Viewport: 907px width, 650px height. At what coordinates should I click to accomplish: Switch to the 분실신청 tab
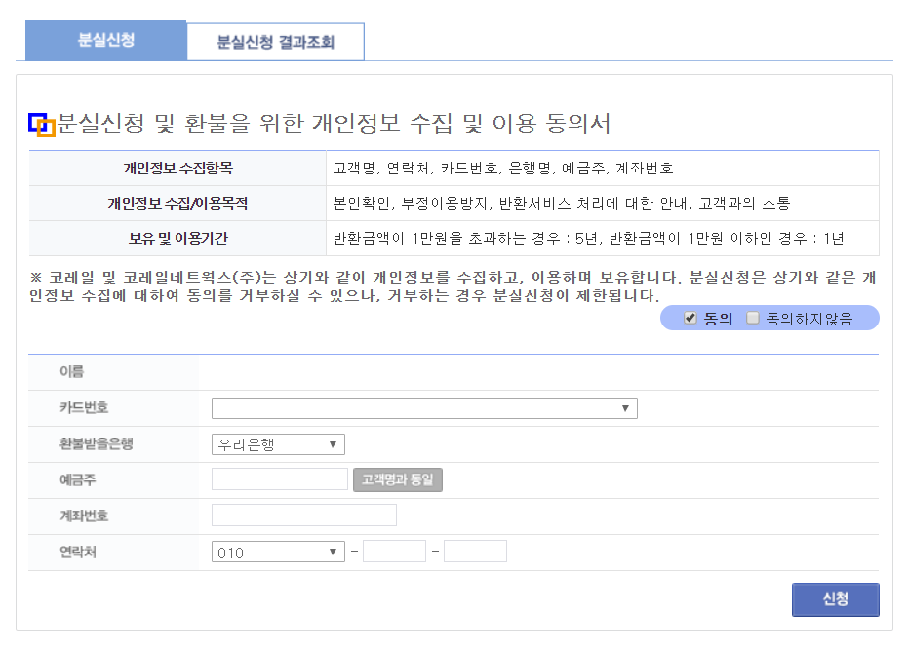(x=106, y=41)
